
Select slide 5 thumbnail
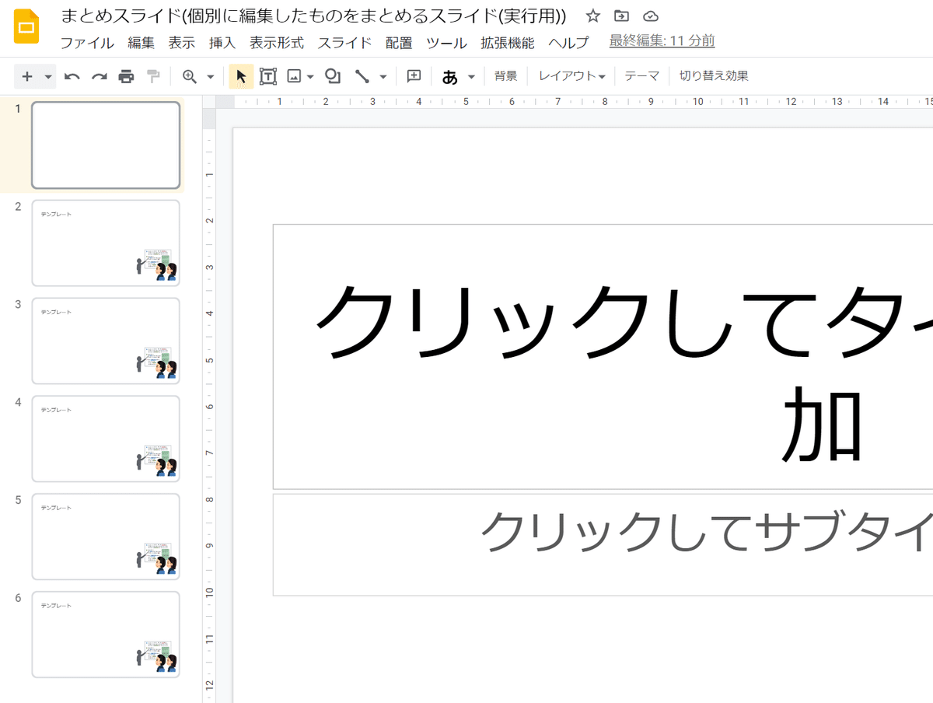click(x=106, y=537)
